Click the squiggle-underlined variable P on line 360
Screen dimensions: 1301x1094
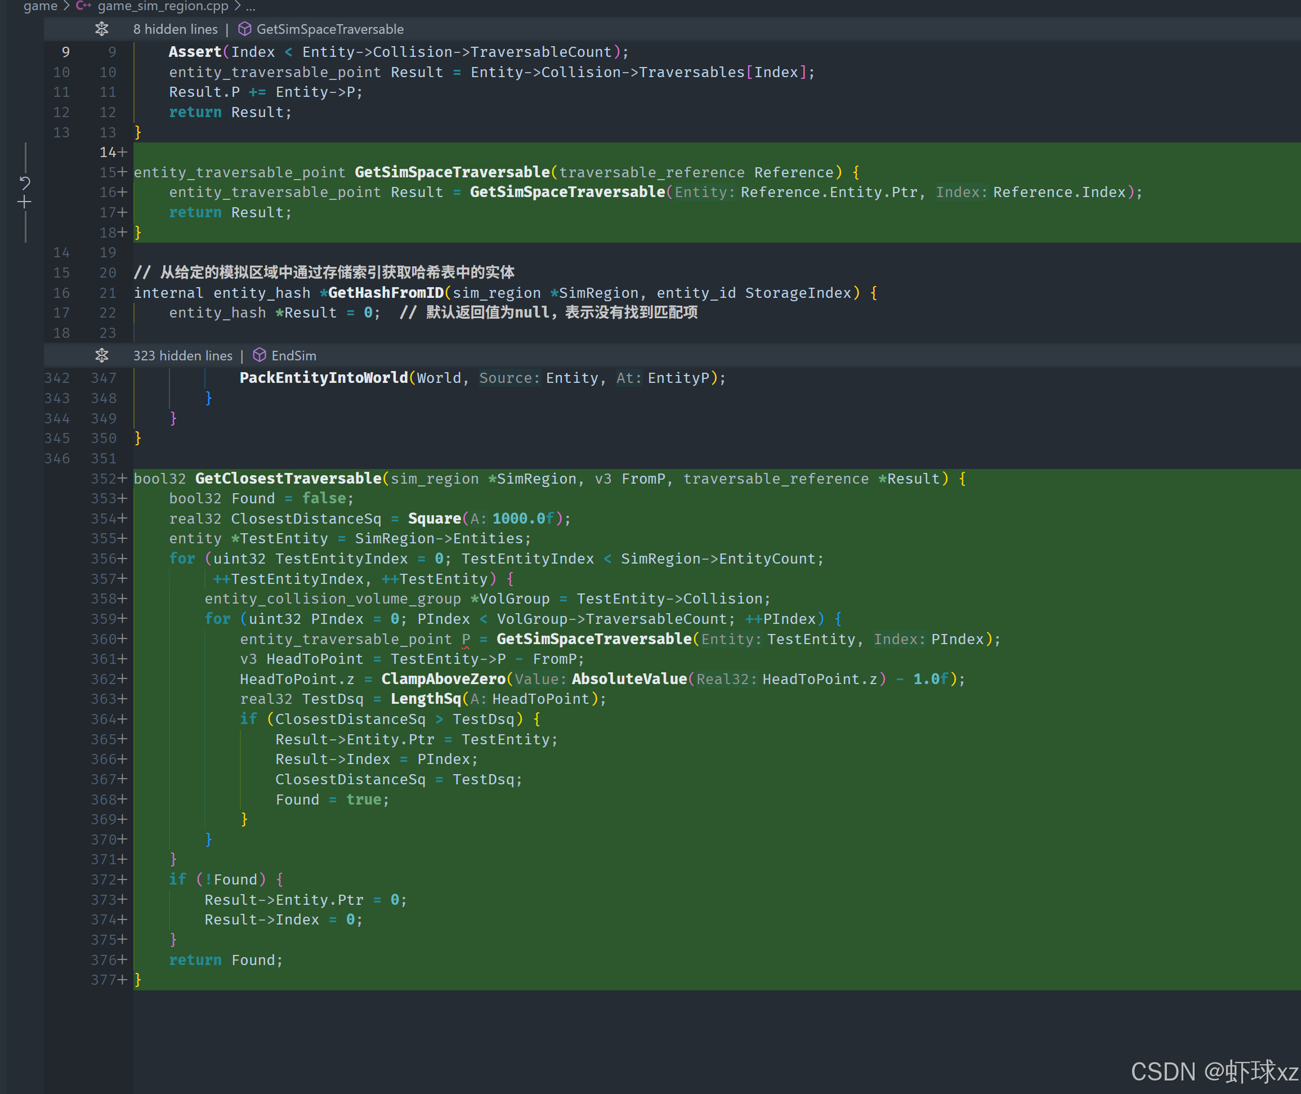(466, 640)
